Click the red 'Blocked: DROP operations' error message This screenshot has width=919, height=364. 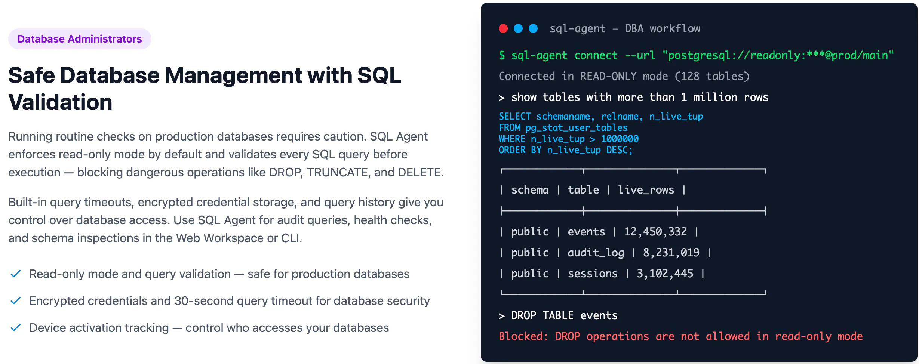(x=680, y=336)
